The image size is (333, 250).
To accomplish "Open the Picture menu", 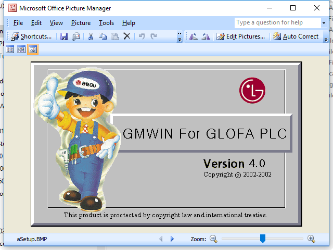I will click(x=81, y=23).
